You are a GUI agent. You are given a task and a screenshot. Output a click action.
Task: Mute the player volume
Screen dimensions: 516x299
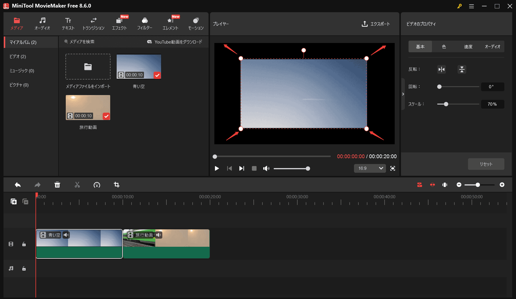click(266, 168)
